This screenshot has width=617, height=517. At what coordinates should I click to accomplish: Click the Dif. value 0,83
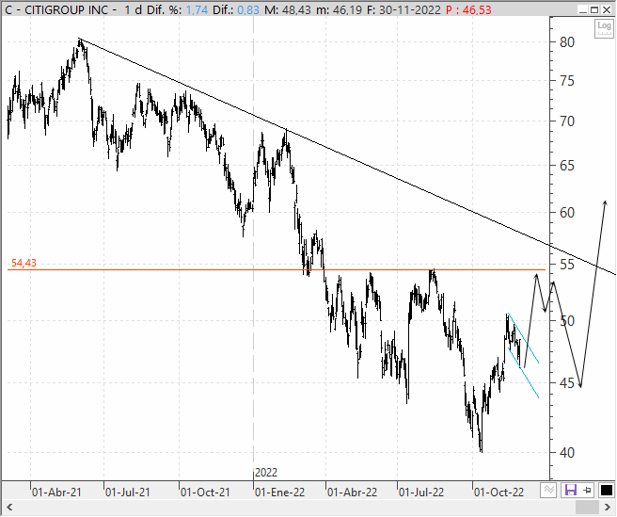coord(248,9)
